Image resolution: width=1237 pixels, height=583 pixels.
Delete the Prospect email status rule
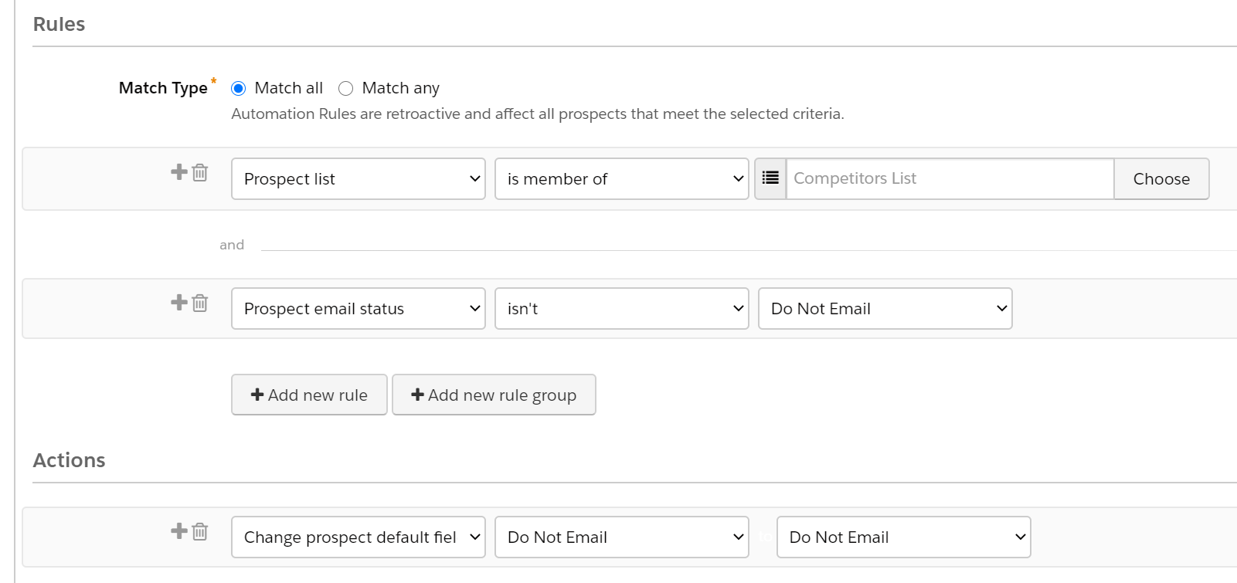click(x=200, y=303)
